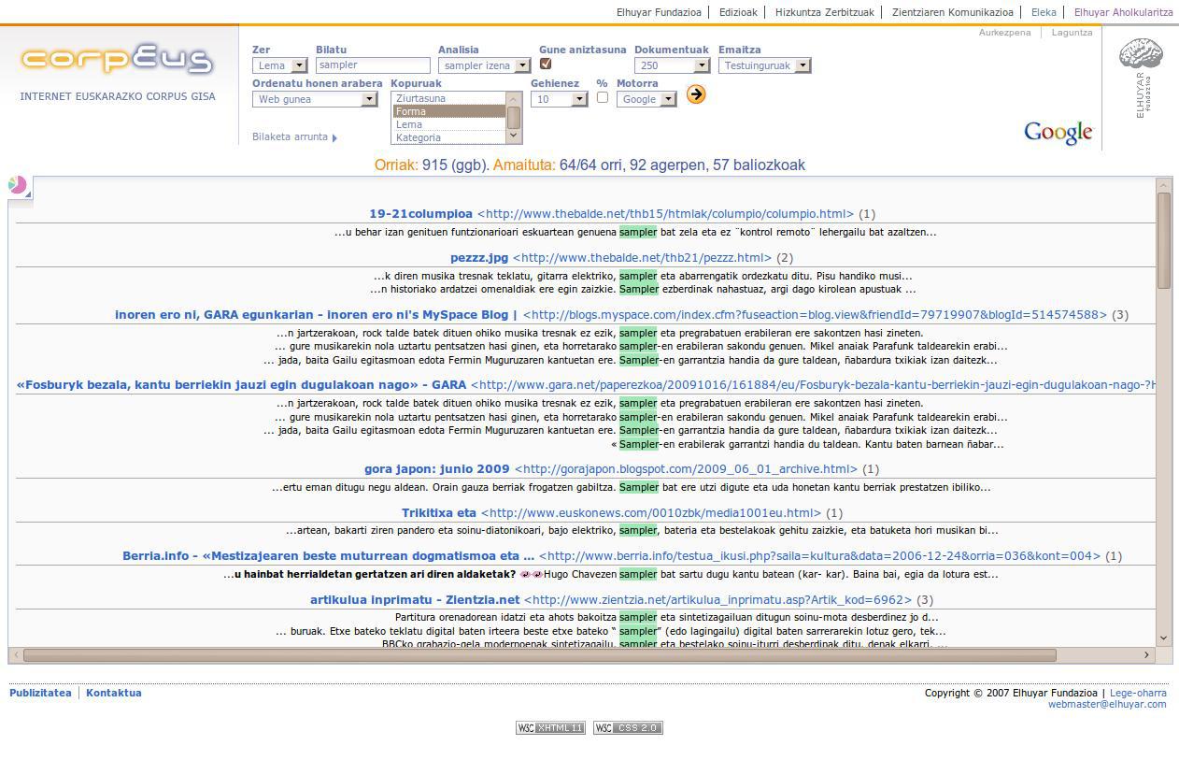This screenshot has width=1179, height=760.
Task: Click in the Bilatu search field
Action: coord(373,65)
